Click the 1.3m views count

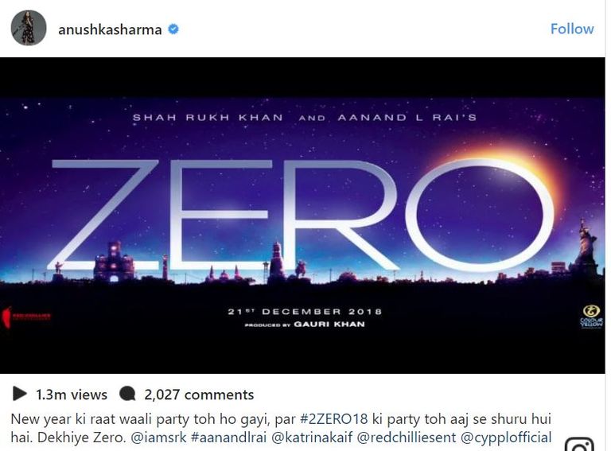[72, 395]
